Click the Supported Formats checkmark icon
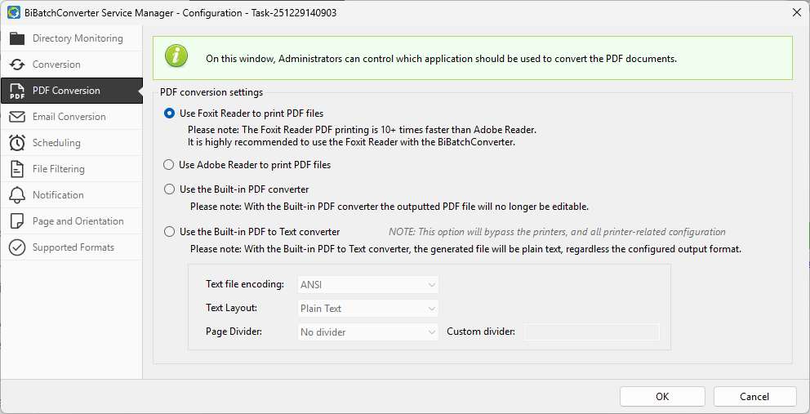 click(17, 247)
